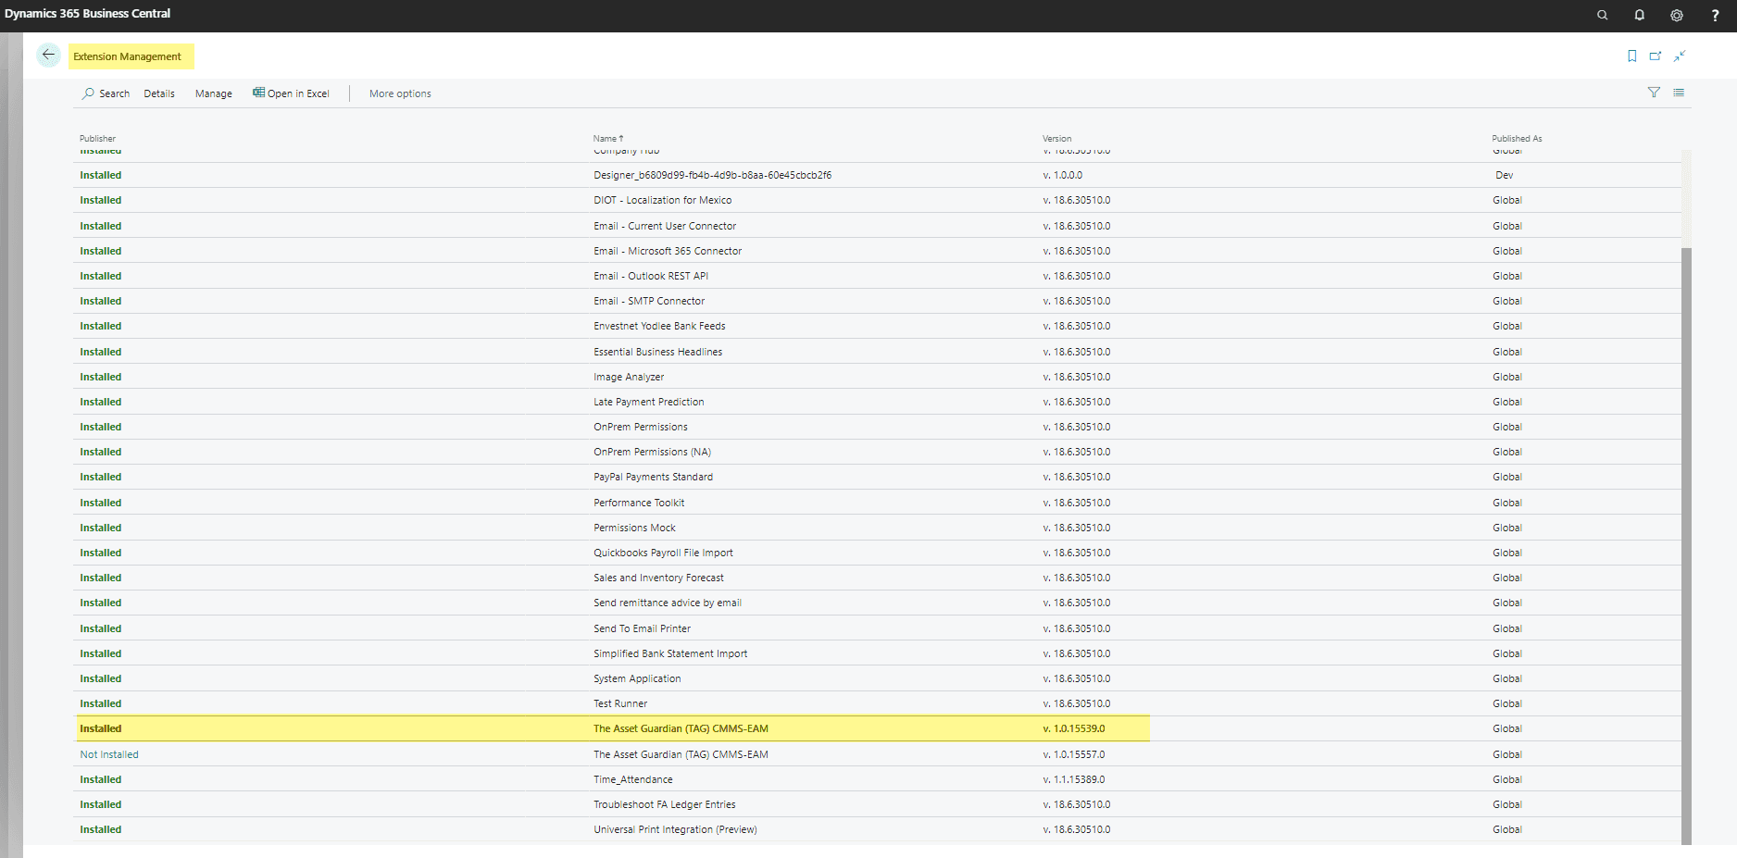Select the Image Analyzer extension
This screenshot has height=858, width=1737.
pos(629,377)
